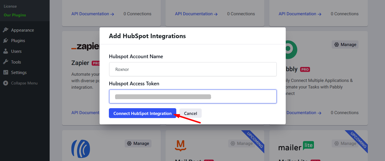Click the Tools wrench icon in sidebar
385x161 pixels.
coord(6,62)
